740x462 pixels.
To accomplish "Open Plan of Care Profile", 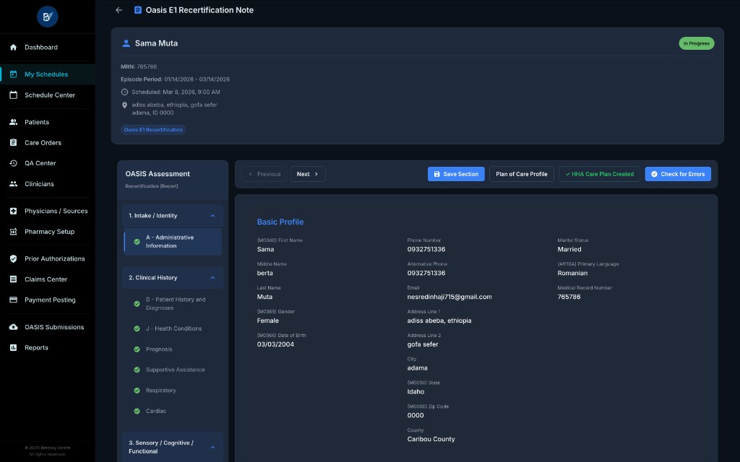I will tap(522, 174).
